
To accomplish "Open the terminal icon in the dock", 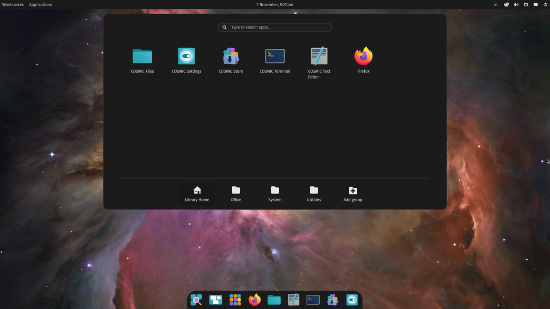I will 313,300.
